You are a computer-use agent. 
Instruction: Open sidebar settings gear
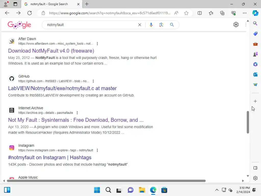tap(255, 178)
